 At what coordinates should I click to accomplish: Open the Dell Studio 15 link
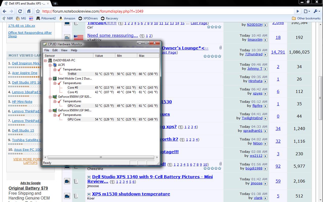point(23,130)
